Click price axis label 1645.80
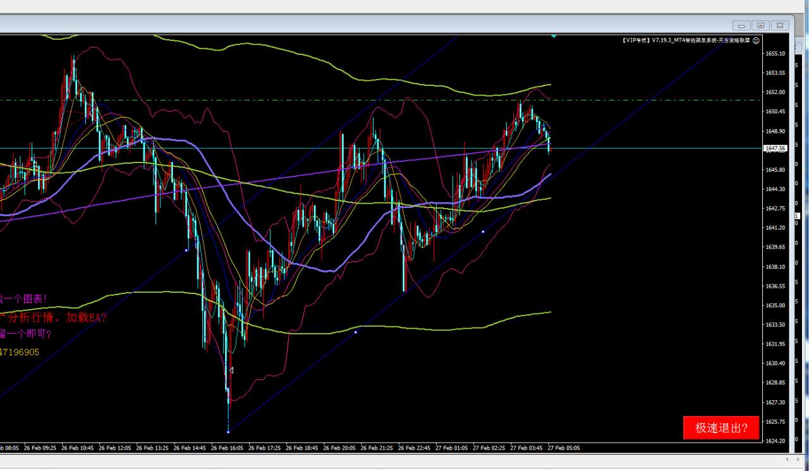Screen dimensions: 809x471 tap(775, 169)
